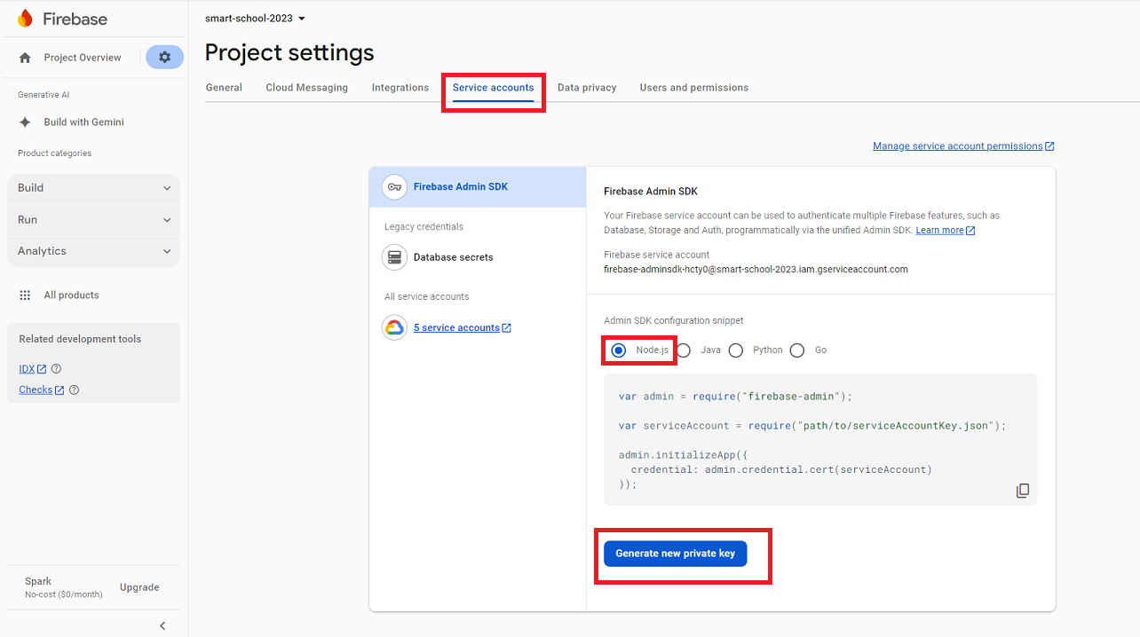Expand the Analytics category
Screen dimensions: 1140x637
coord(93,251)
